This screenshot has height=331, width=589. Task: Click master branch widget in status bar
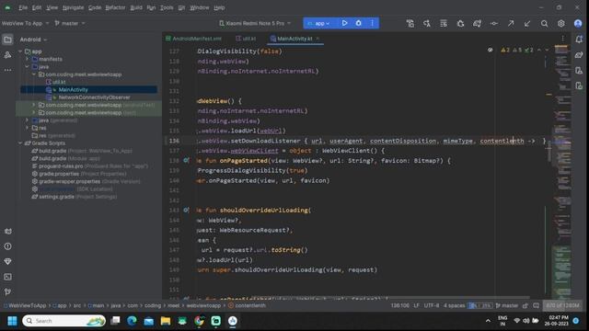[507, 306]
